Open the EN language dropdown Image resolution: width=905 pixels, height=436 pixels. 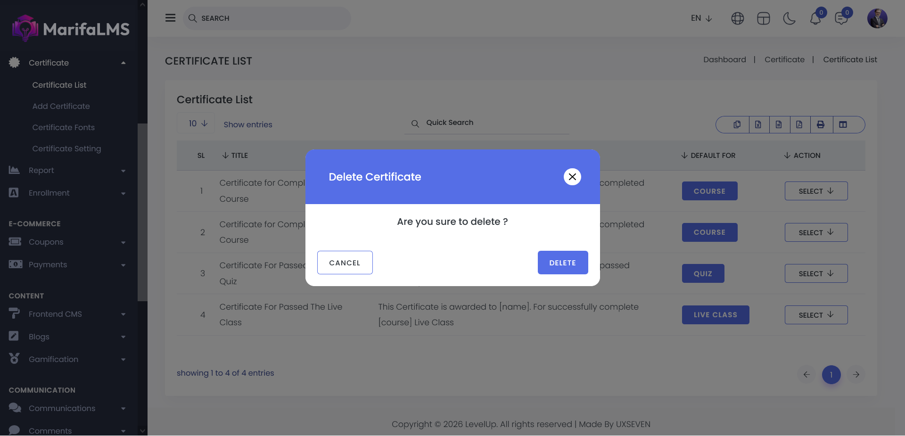[701, 18]
